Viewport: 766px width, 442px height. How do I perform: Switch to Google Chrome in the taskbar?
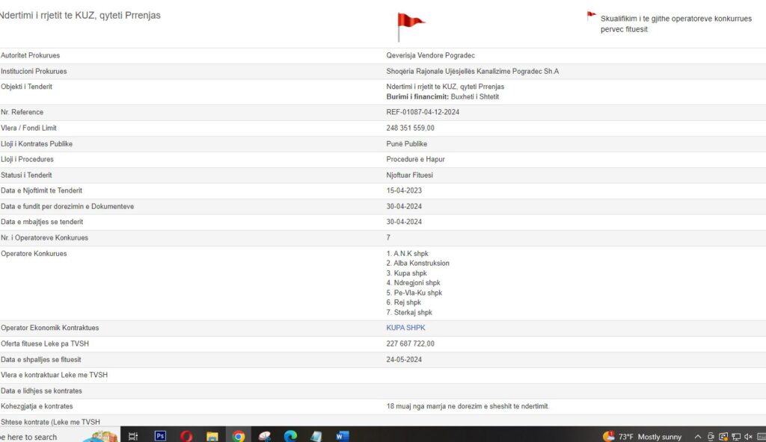(x=239, y=436)
